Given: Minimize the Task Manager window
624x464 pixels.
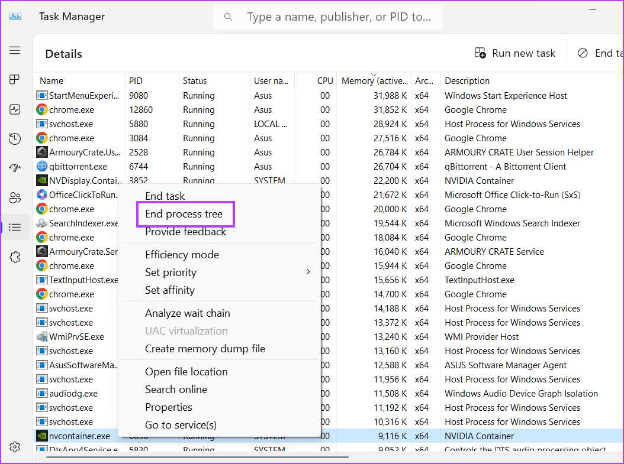Looking at the screenshot, I should pyautogui.click(x=593, y=9).
